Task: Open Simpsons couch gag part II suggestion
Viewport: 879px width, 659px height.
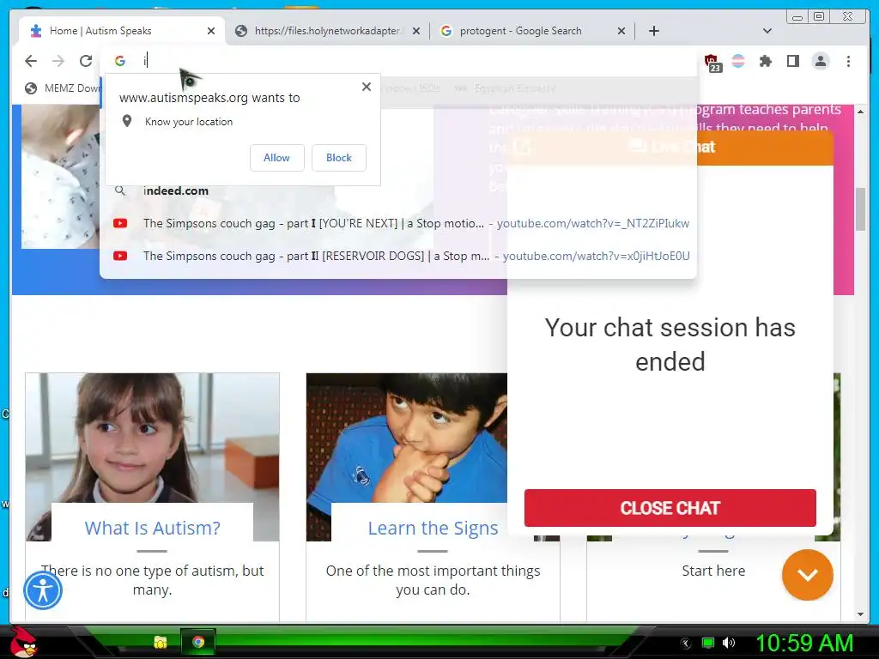Action: tap(398, 256)
